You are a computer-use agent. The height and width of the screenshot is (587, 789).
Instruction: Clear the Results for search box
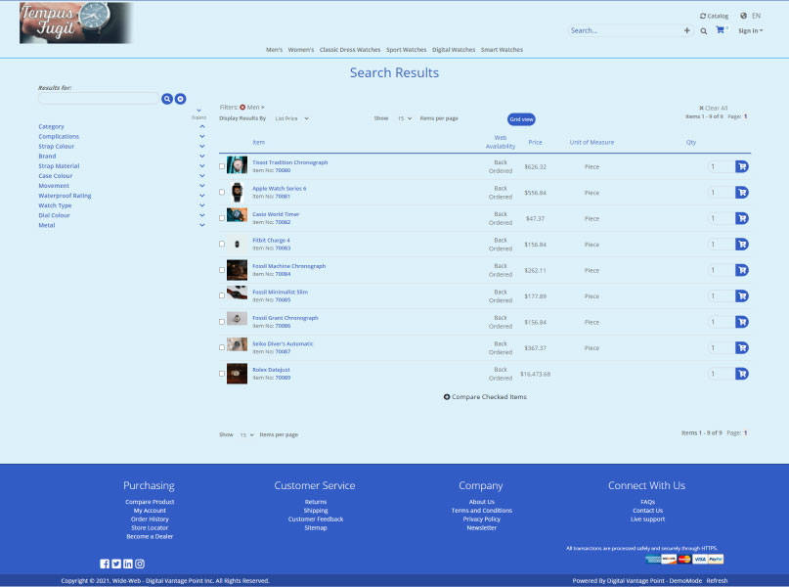[180, 99]
